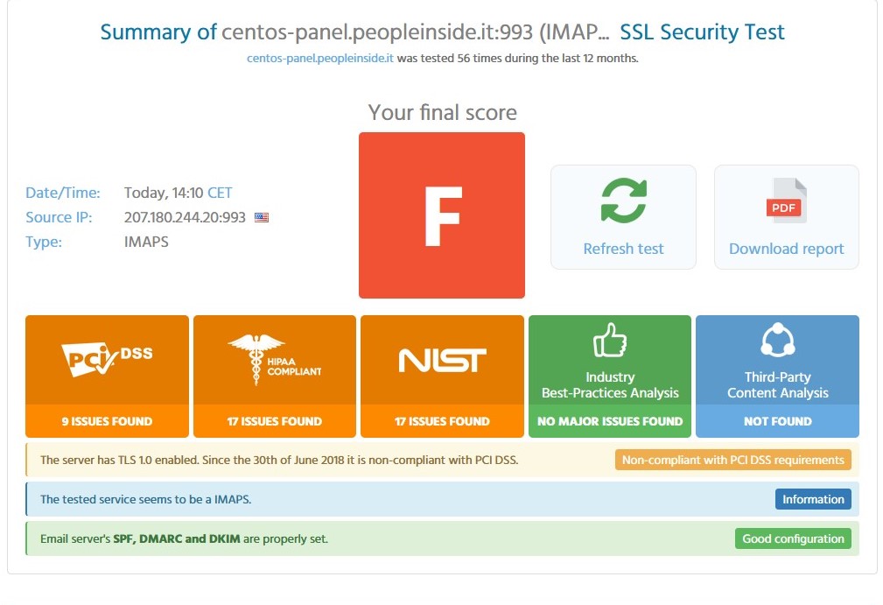Click the IMAPS type value

(x=146, y=242)
